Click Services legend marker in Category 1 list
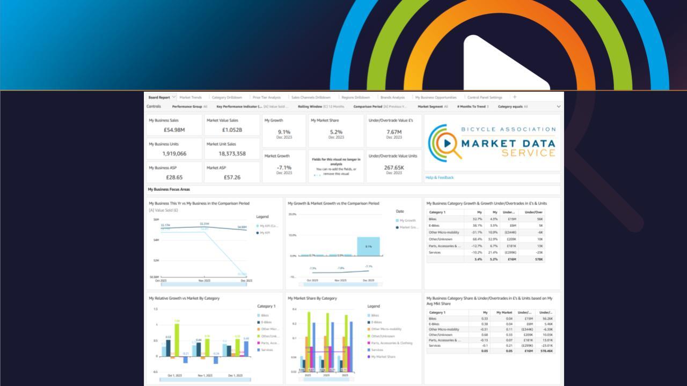 259,350
